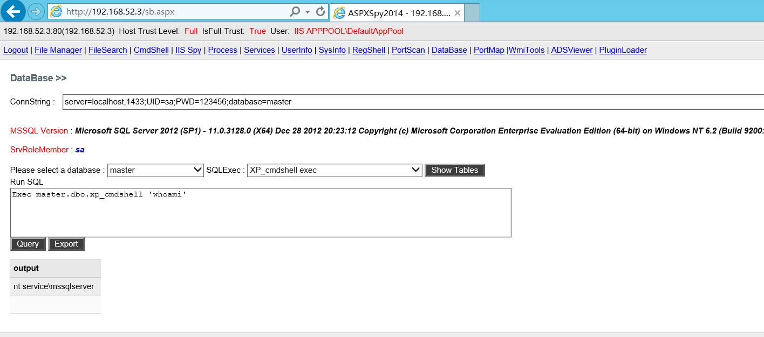
Task: Open the FileSearch link
Action: (108, 50)
